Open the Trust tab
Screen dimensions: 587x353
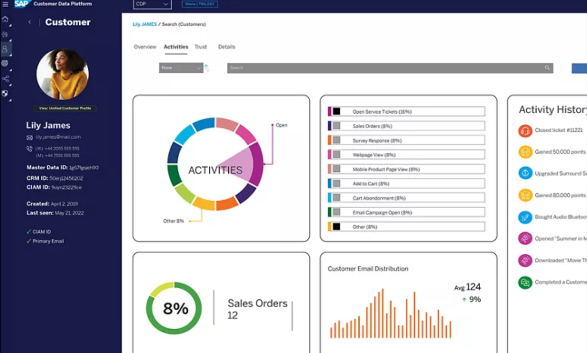[x=201, y=47]
